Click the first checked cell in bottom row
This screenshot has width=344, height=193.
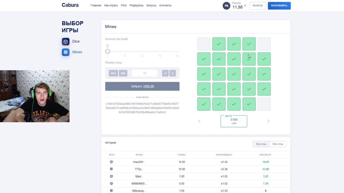pos(204,104)
